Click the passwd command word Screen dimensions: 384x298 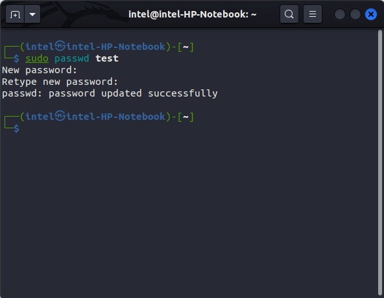72,58
